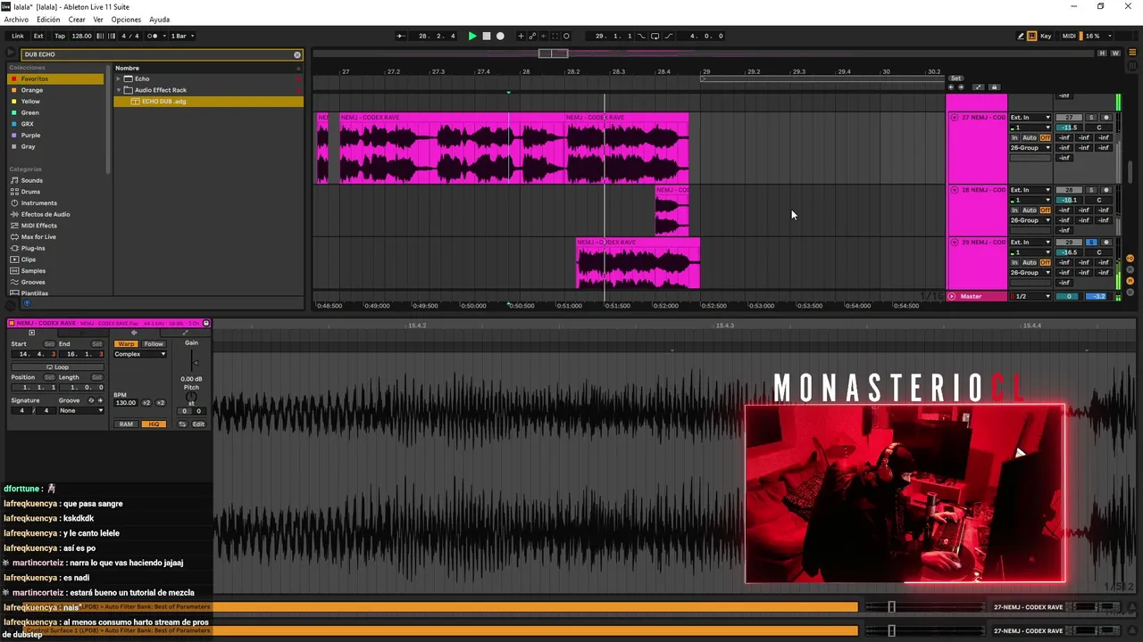Fold track 27 NEMJ with its arrow
1143x642 pixels.
(x=954, y=118)
